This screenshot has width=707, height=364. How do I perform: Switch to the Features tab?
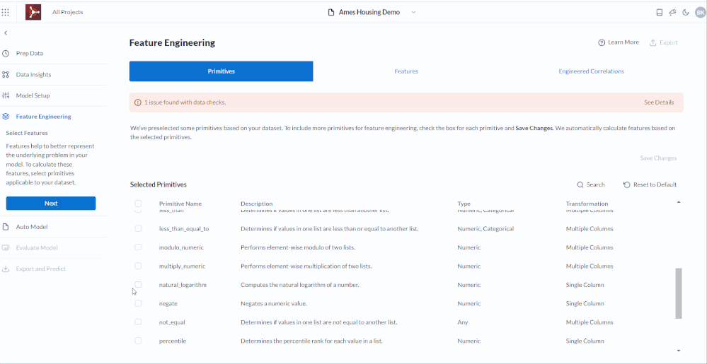(x=406, y=71)
